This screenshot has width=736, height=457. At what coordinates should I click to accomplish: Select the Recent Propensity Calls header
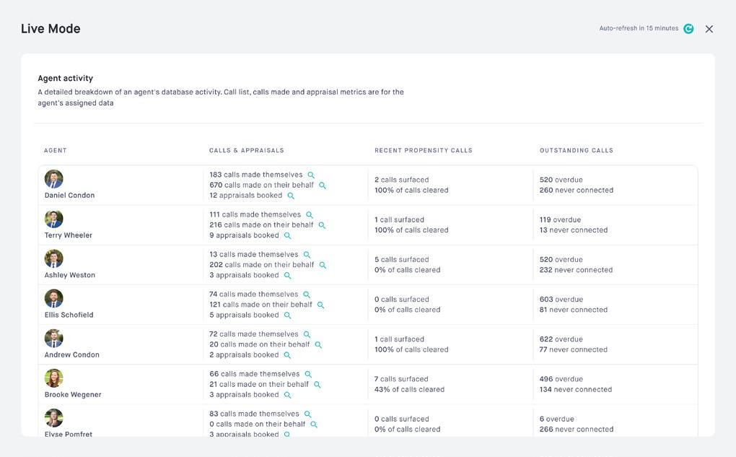click(424, 151)
